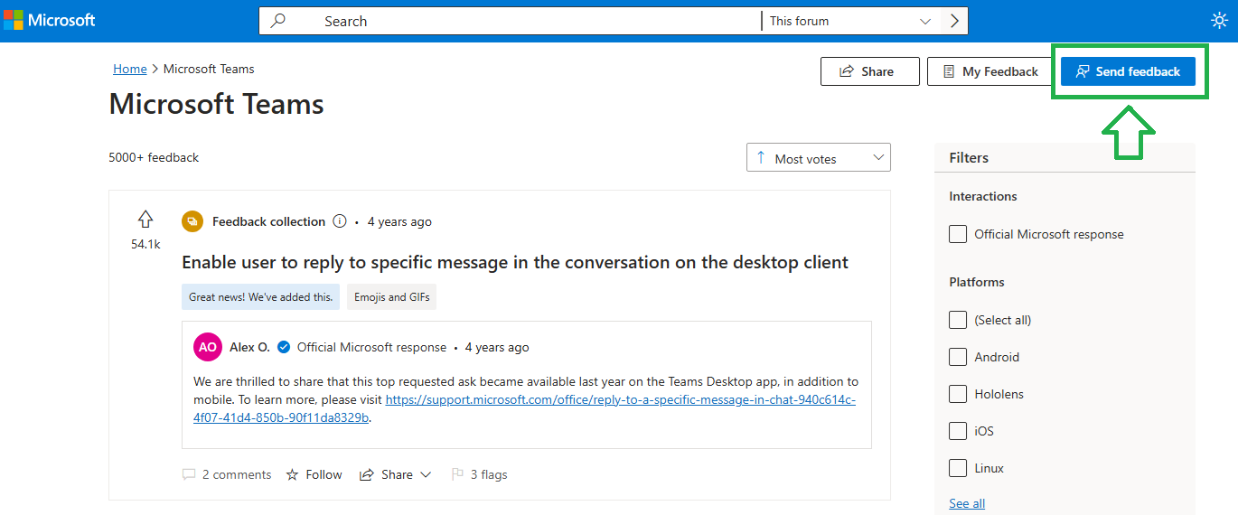
Task: Check the Hololens platform filter
Action: point(958,394)
